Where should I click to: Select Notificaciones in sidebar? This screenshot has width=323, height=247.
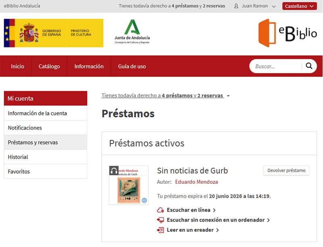point(46,128)
